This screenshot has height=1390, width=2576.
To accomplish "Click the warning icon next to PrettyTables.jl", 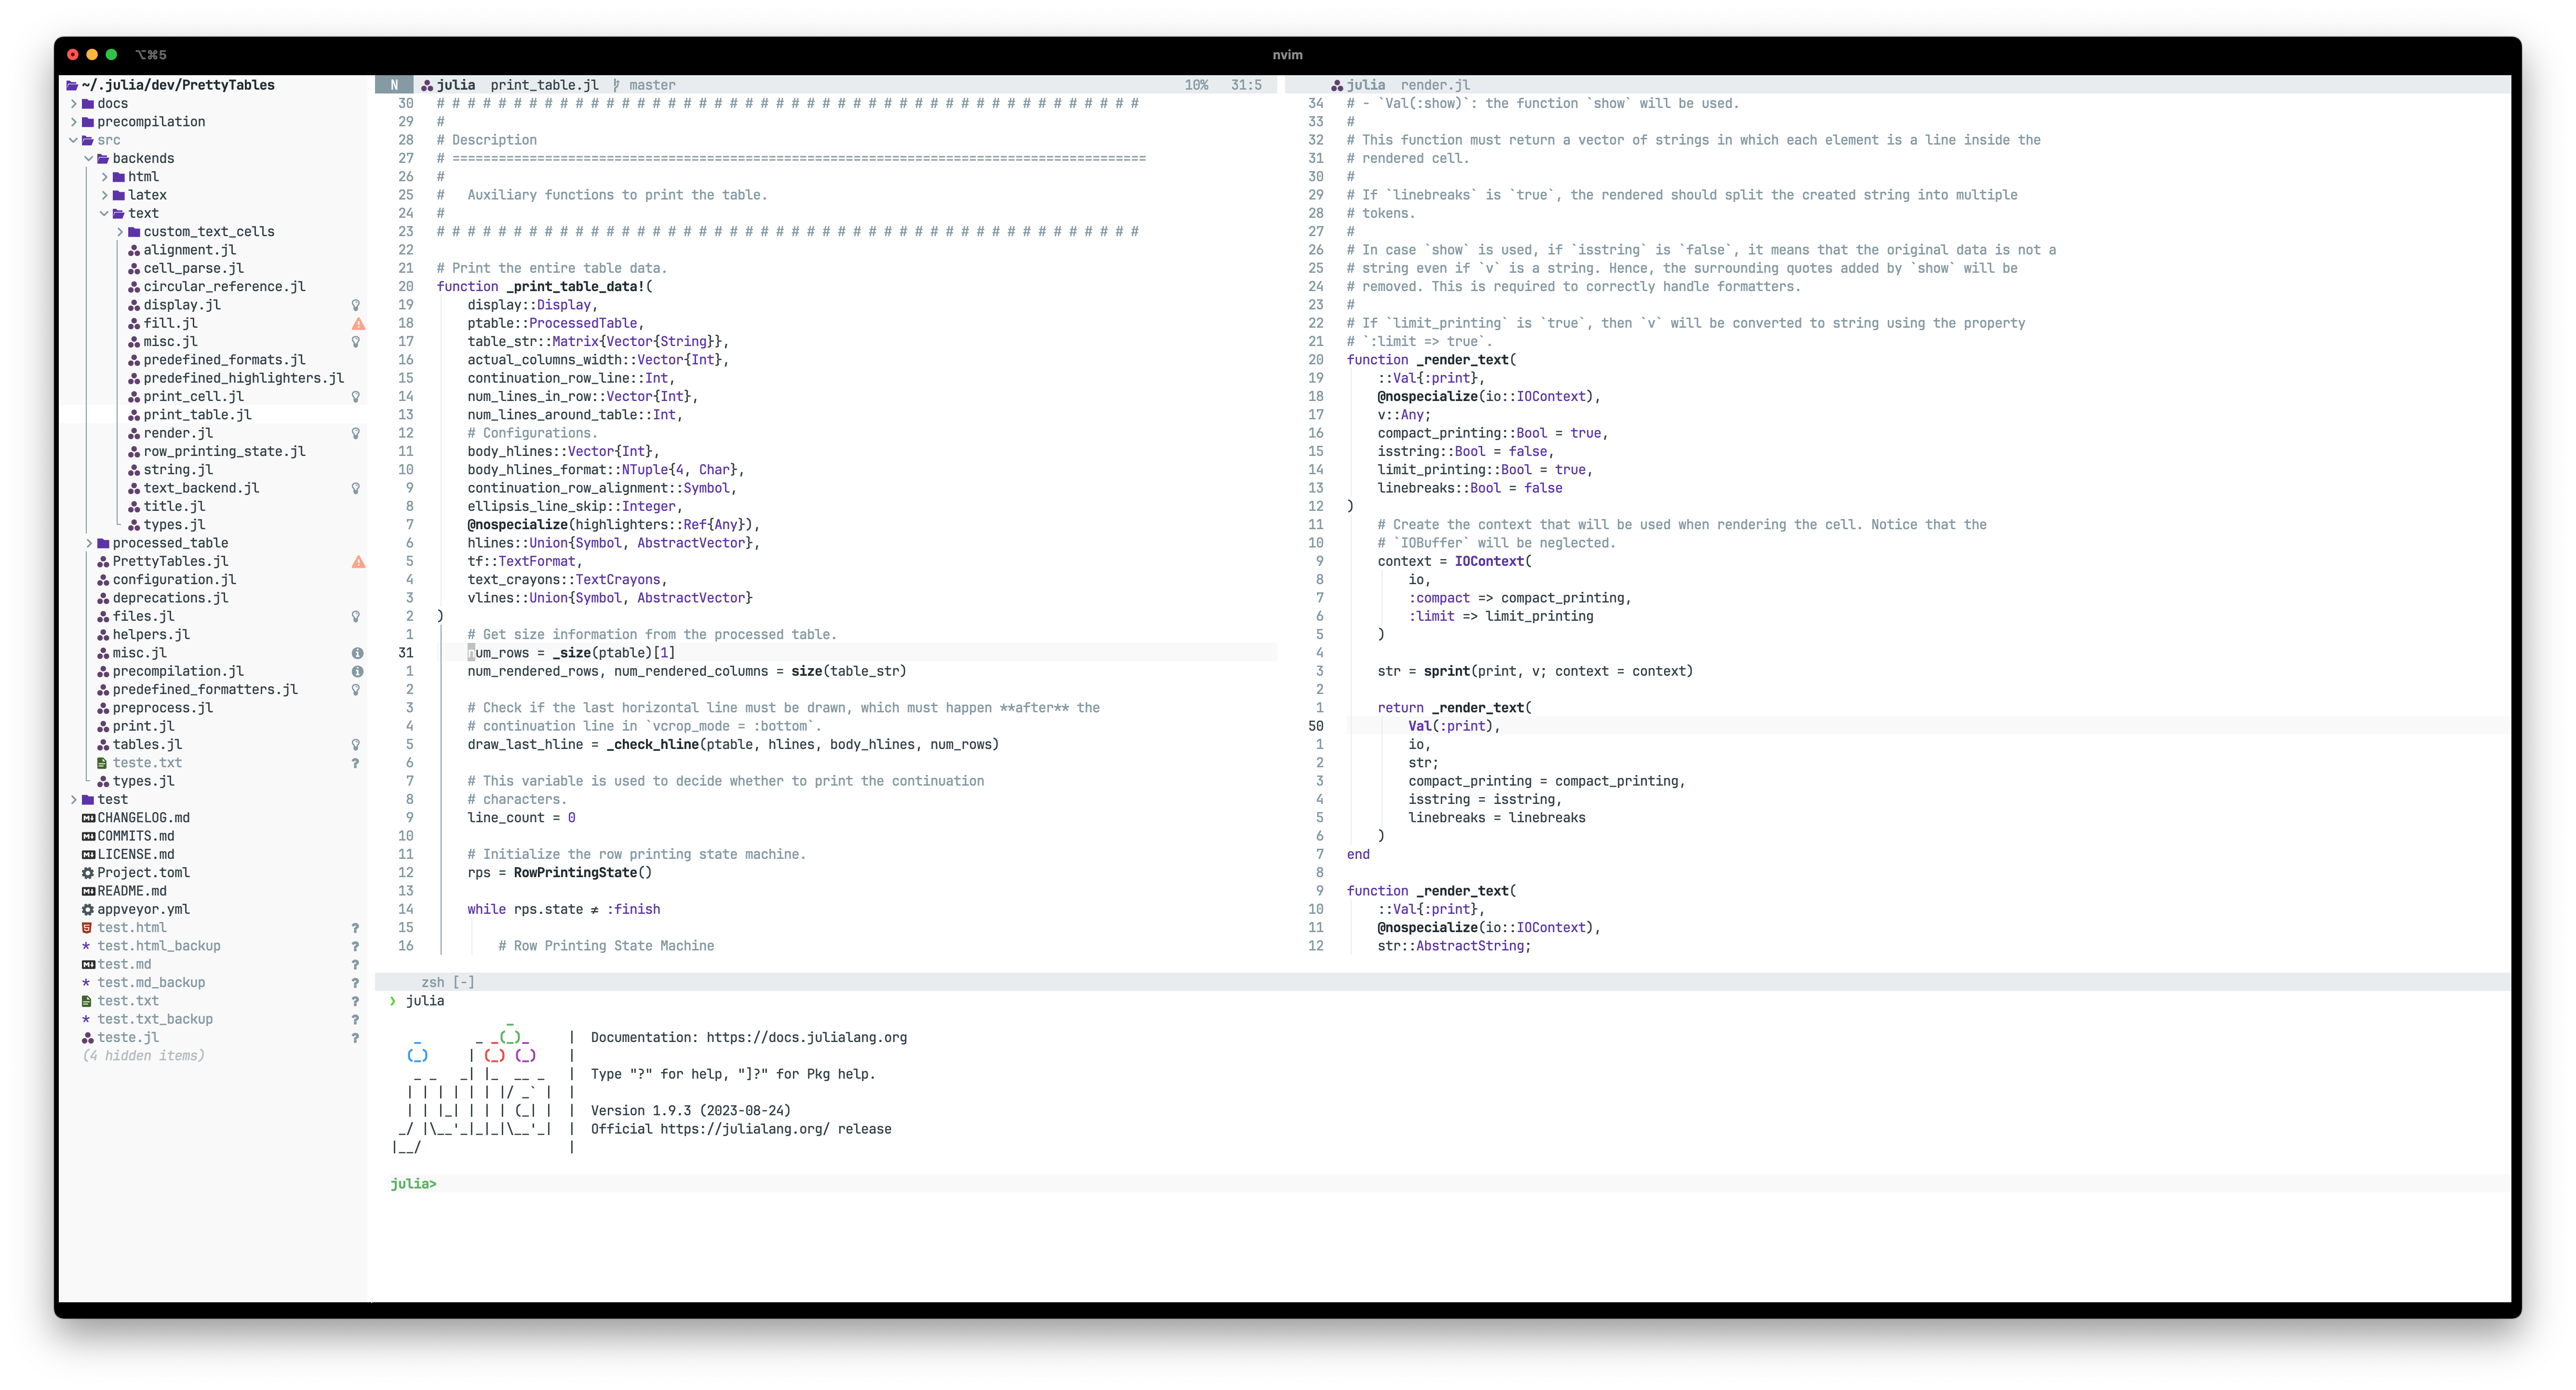I will pyautogui.click(x=358, y=562).
